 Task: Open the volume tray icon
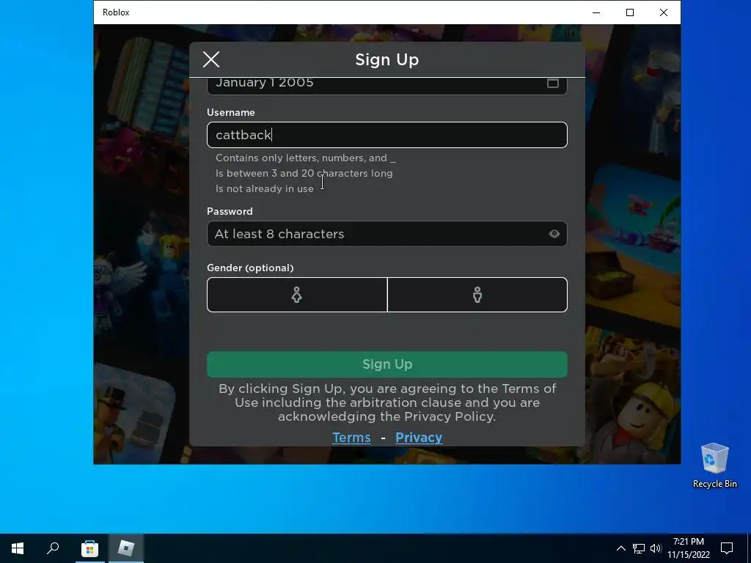click(x=656, y=548)
